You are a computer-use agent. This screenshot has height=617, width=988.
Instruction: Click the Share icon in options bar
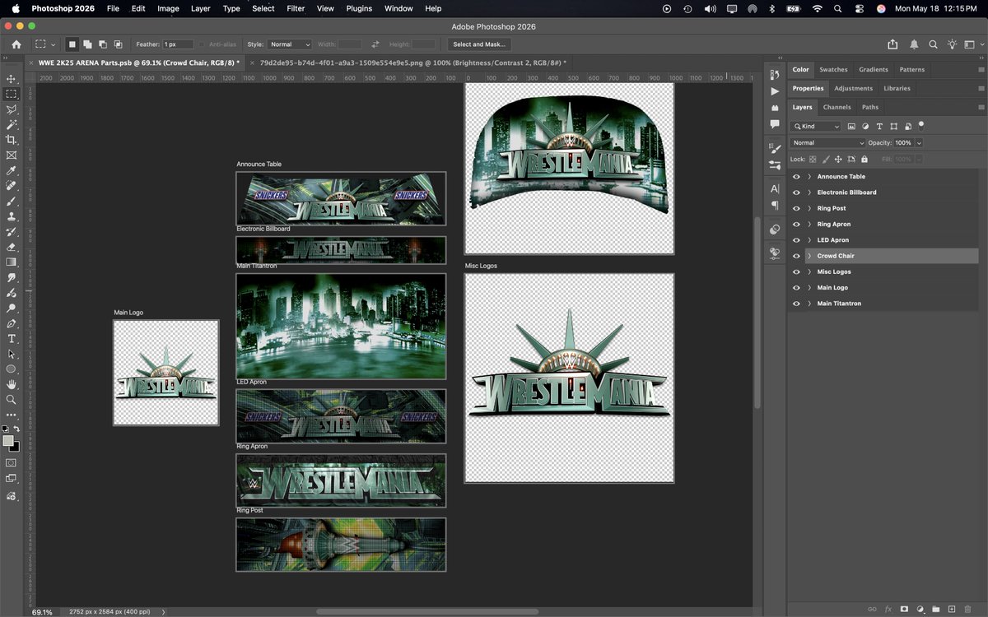click(x=893, y=44)
